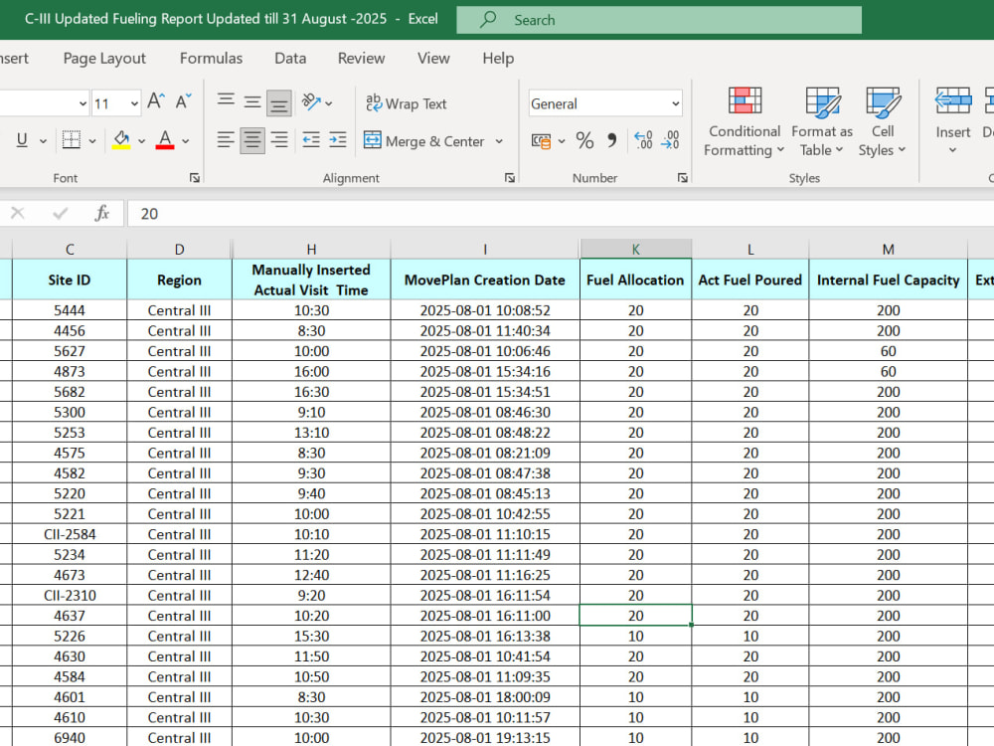Open Cell Styles gallery
Image resolution: width=994 pixels, height=746 pixels.
(x=883, y=121)
